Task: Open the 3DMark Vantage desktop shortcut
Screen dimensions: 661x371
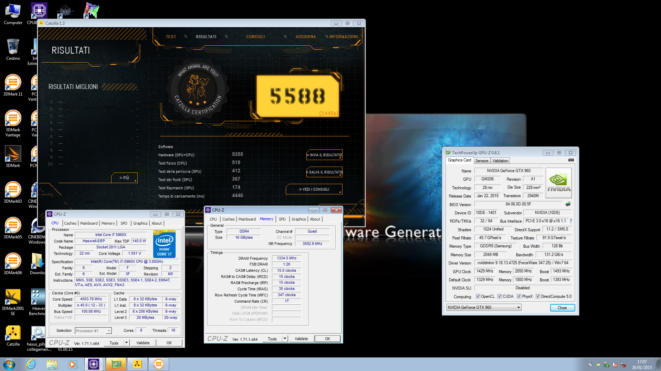Action: [x=13, y=124]
